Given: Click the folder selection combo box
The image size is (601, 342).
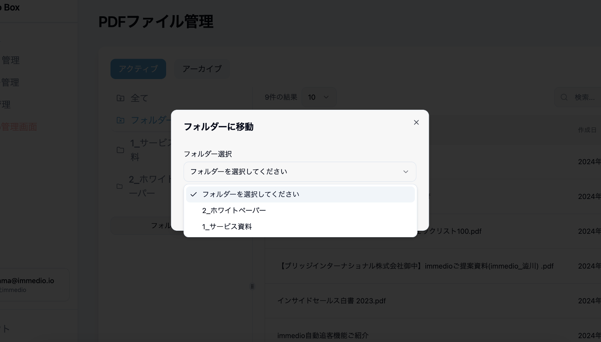Looking at the screenshot, I should 295,172.
